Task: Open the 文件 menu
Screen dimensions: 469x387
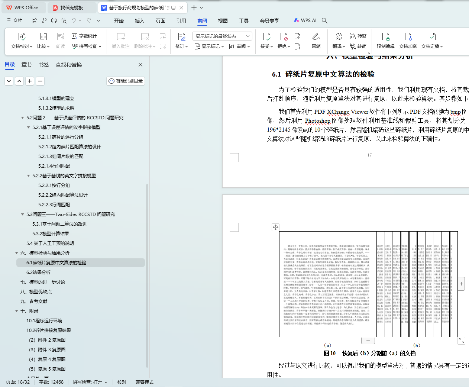Action: pos(14,20)
